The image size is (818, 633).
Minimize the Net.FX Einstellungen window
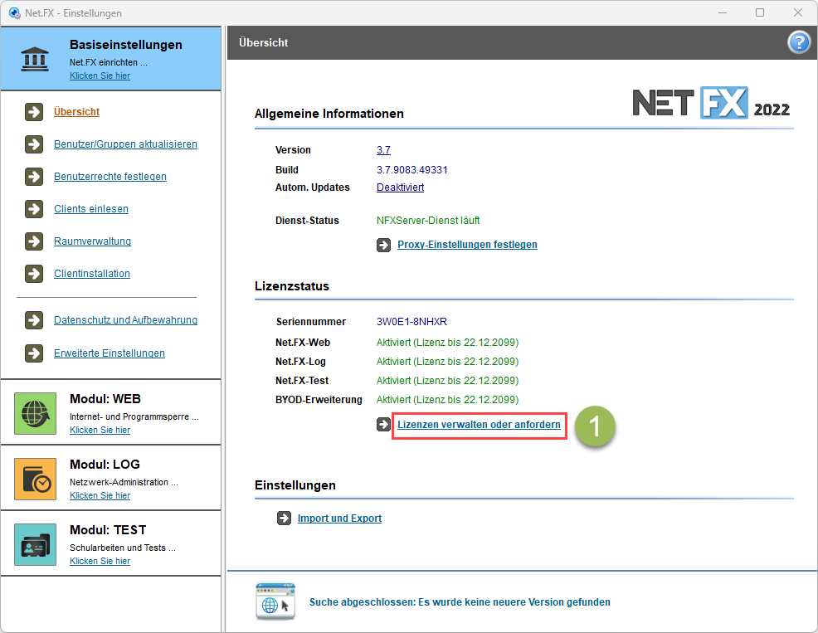point(723,12)
